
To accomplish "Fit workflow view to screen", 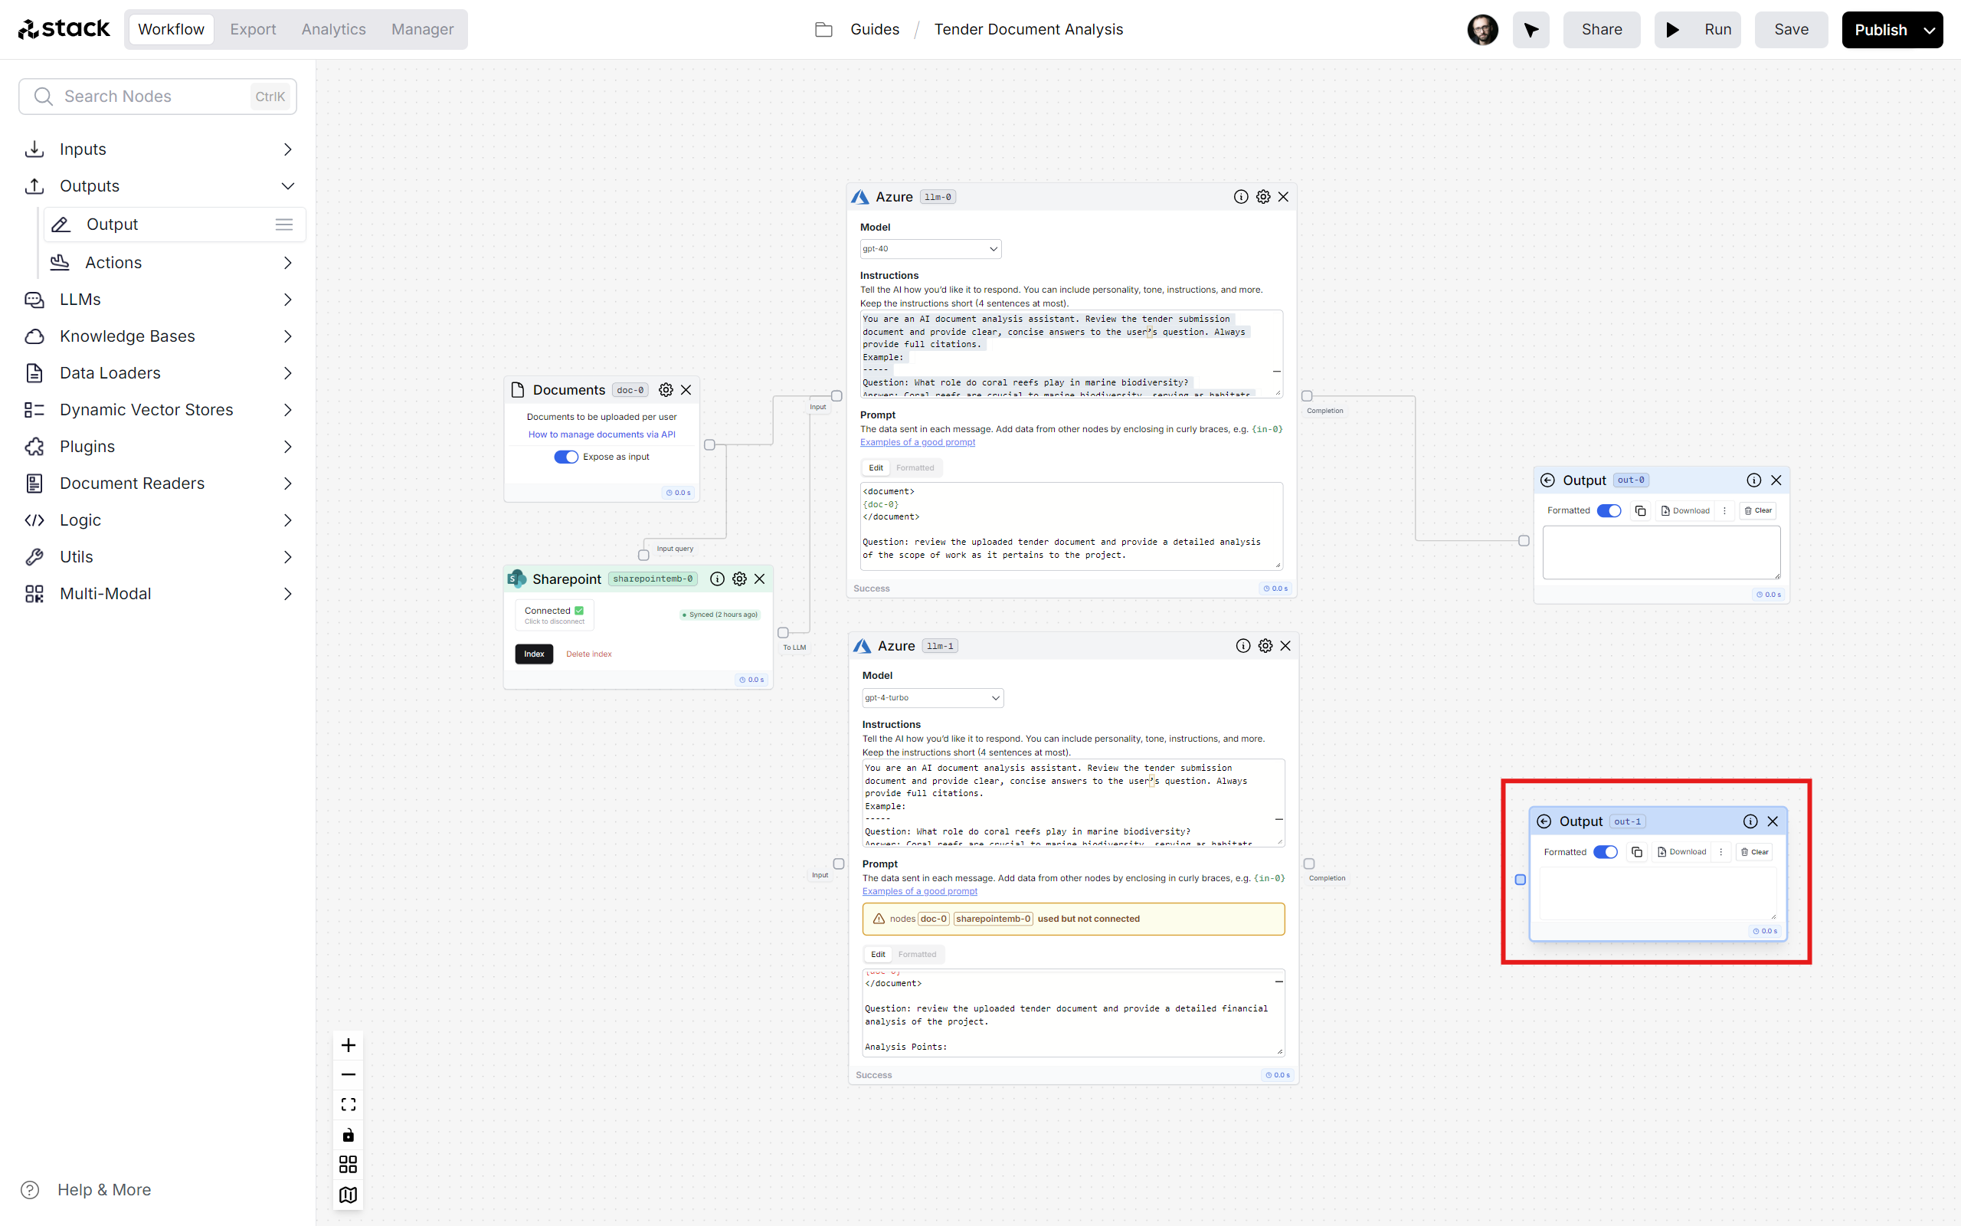I will (x=349, y=1105).
